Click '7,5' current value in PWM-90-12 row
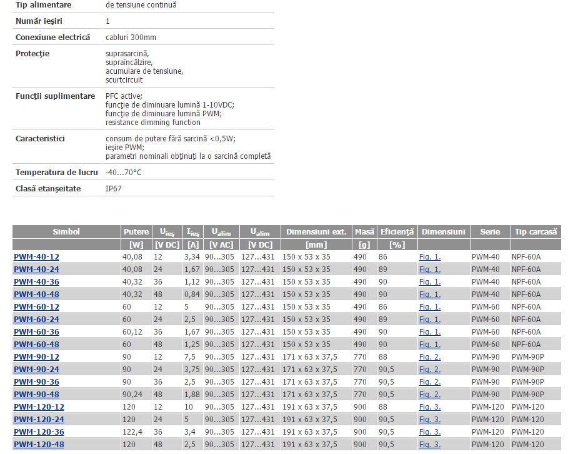Viewport: 568px width, 454px height. [190, 357]
